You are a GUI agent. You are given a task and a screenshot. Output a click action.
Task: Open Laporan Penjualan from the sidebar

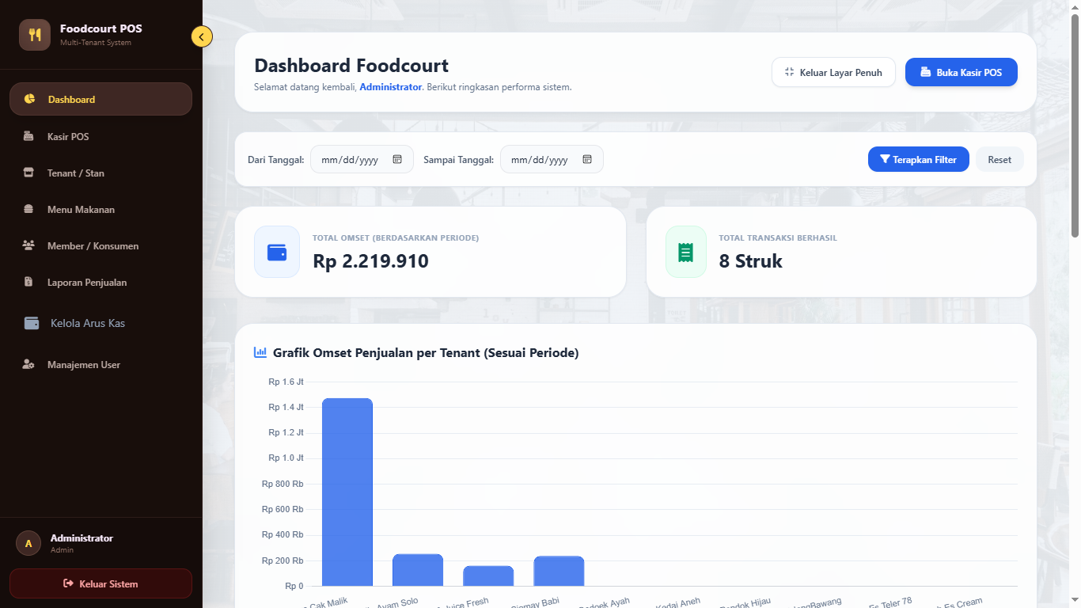point(101,282)
